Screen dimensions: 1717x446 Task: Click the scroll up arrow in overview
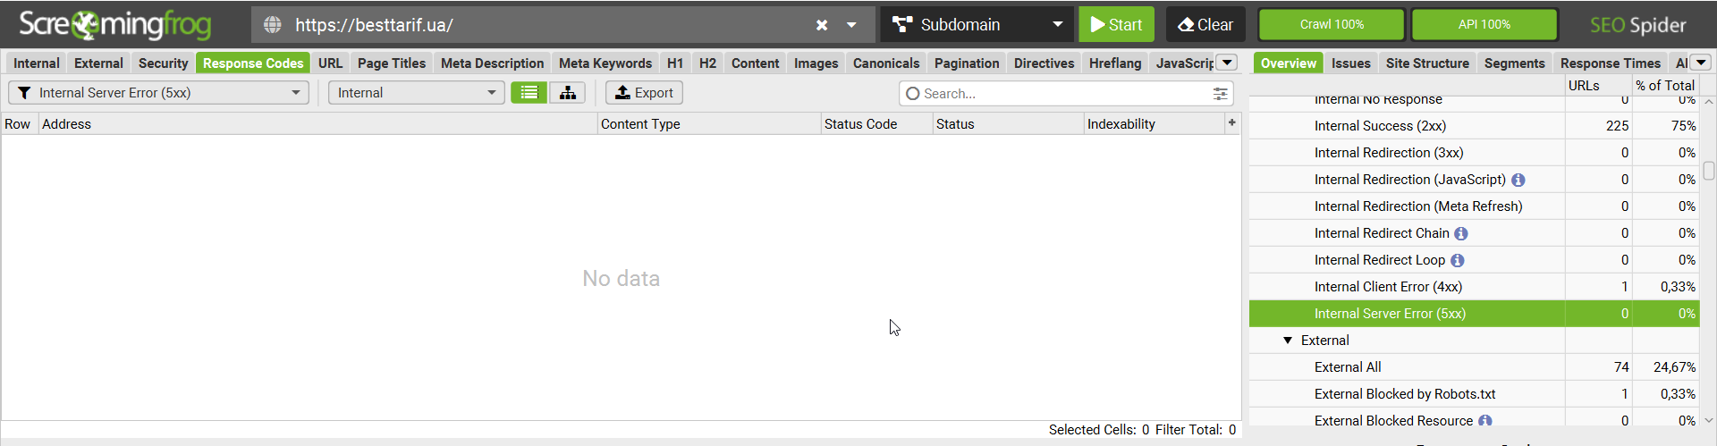pyautogui.click(x=1709, y=102)
